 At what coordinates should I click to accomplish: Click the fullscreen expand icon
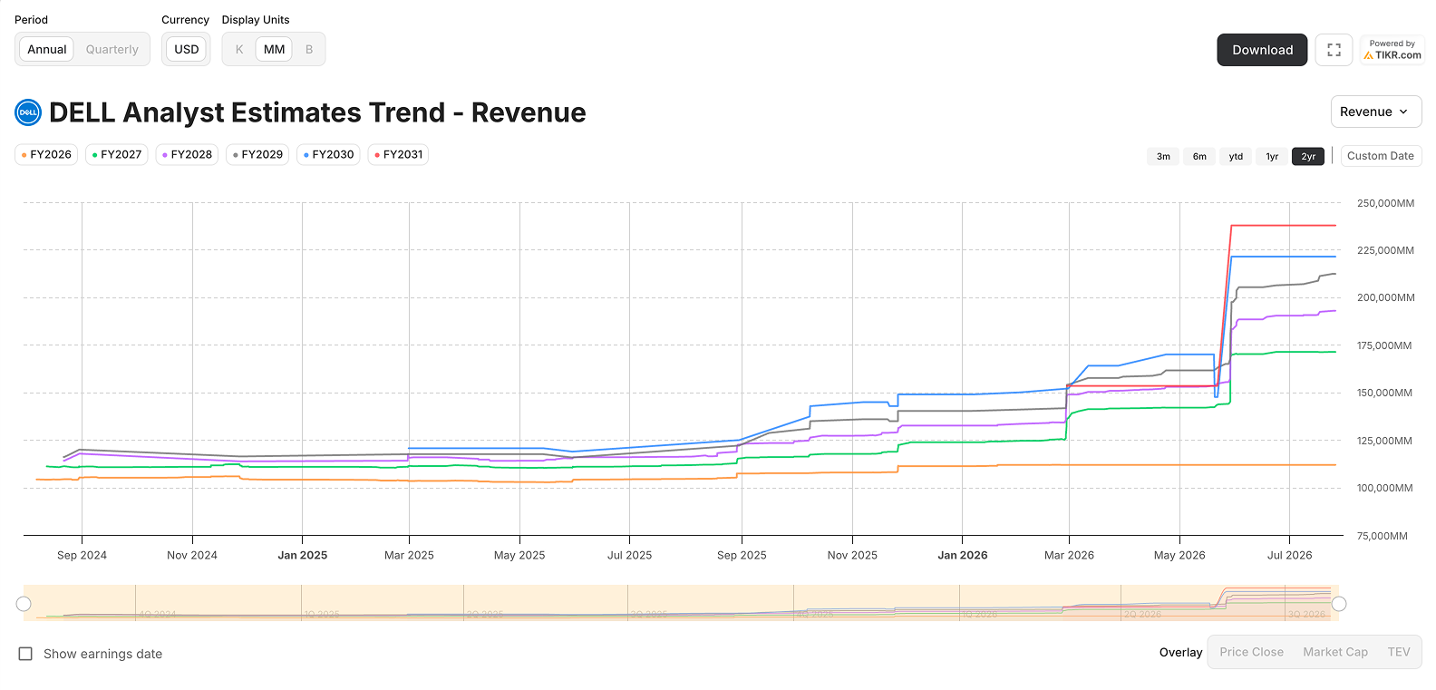(x=1334, y=50)
